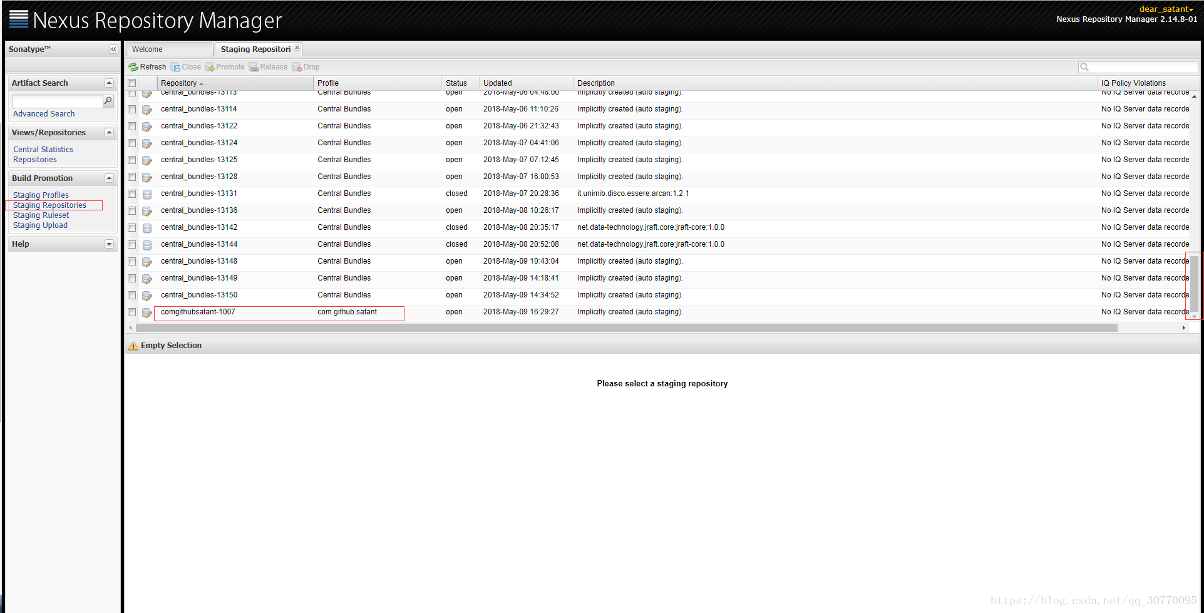The width and height of the screenshot is (1204, 613).
Task: Expand the Help panel
Action: point(109,244)
